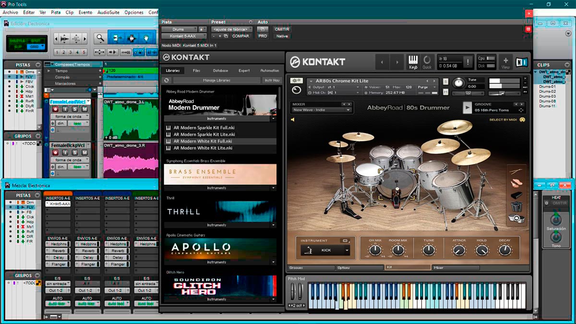Go to next instrument with header right arrow
The height and width of the screenshot is (324, 576).
click(x=396, y=61)
